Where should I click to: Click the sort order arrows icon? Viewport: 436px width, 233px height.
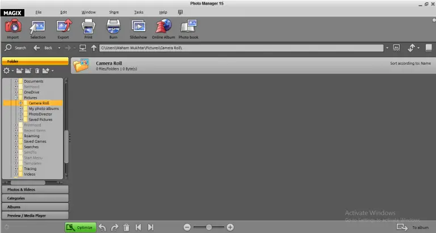click(411, 48)
